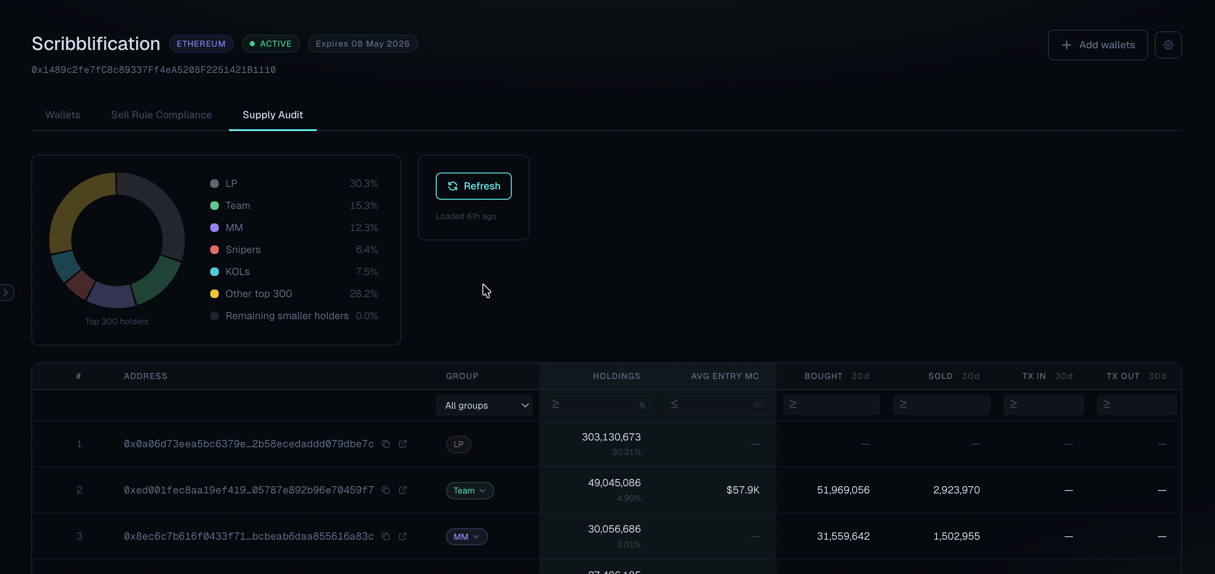
Task: Refresh the supply audit data
Action: 474,186
